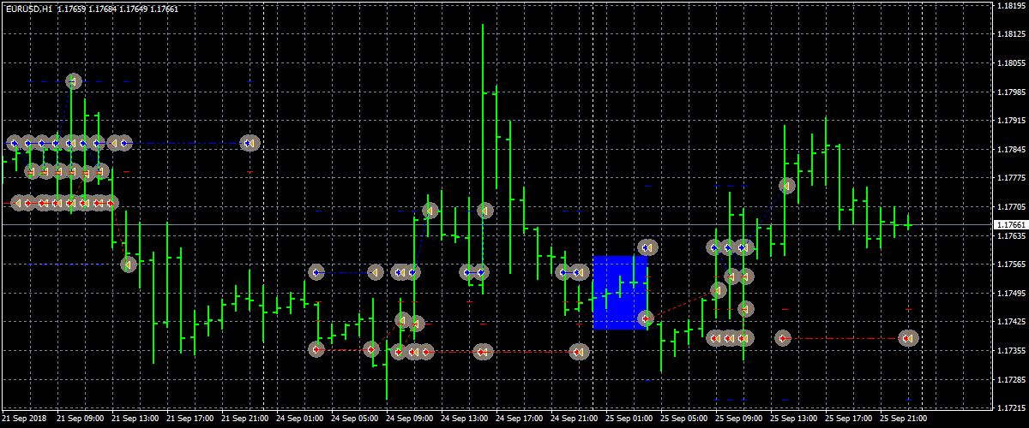
Task: Click the blue buy arrow above 24 Sep 01:00
Action: [316, 273]
